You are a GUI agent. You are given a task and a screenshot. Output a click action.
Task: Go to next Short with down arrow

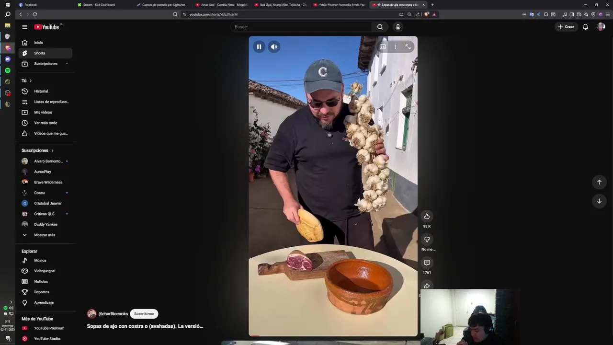(599, 201)
